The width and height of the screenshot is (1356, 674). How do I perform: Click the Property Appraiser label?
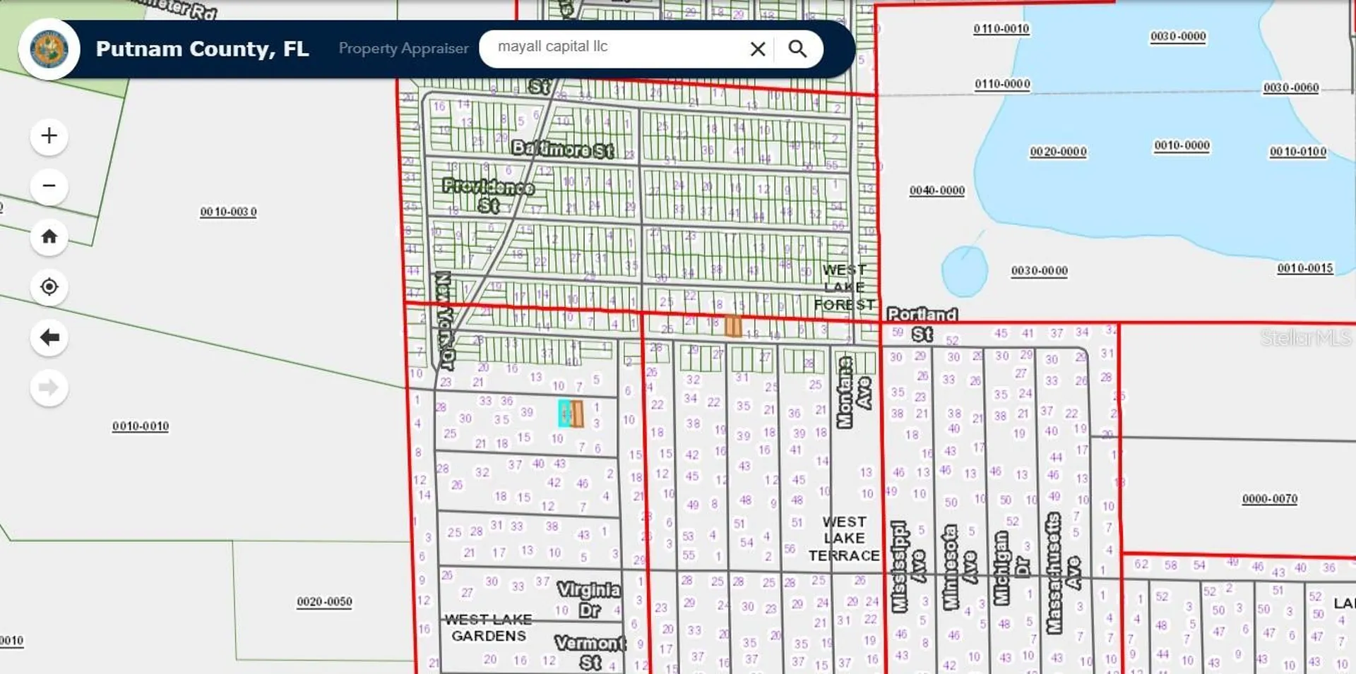coord(403,49)
